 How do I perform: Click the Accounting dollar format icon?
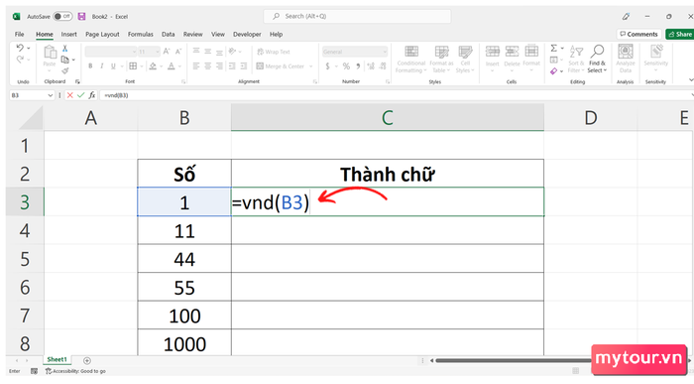point(327,66)
